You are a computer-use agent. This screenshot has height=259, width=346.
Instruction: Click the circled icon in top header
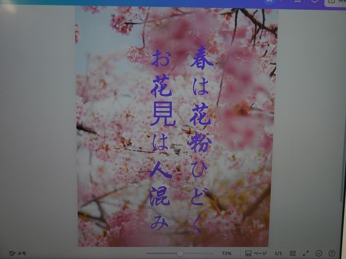tap(269, 2)
